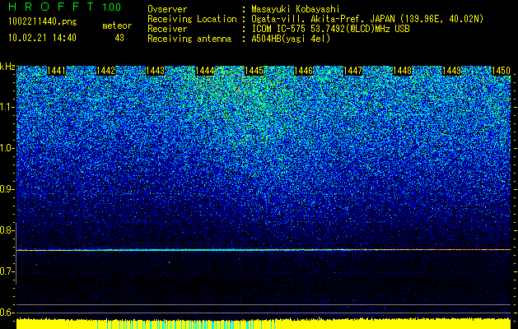Screen dimensions: 518x329
Task: Click the A504HB(yagi 4el) antenna text
Action: click(291, 39)
